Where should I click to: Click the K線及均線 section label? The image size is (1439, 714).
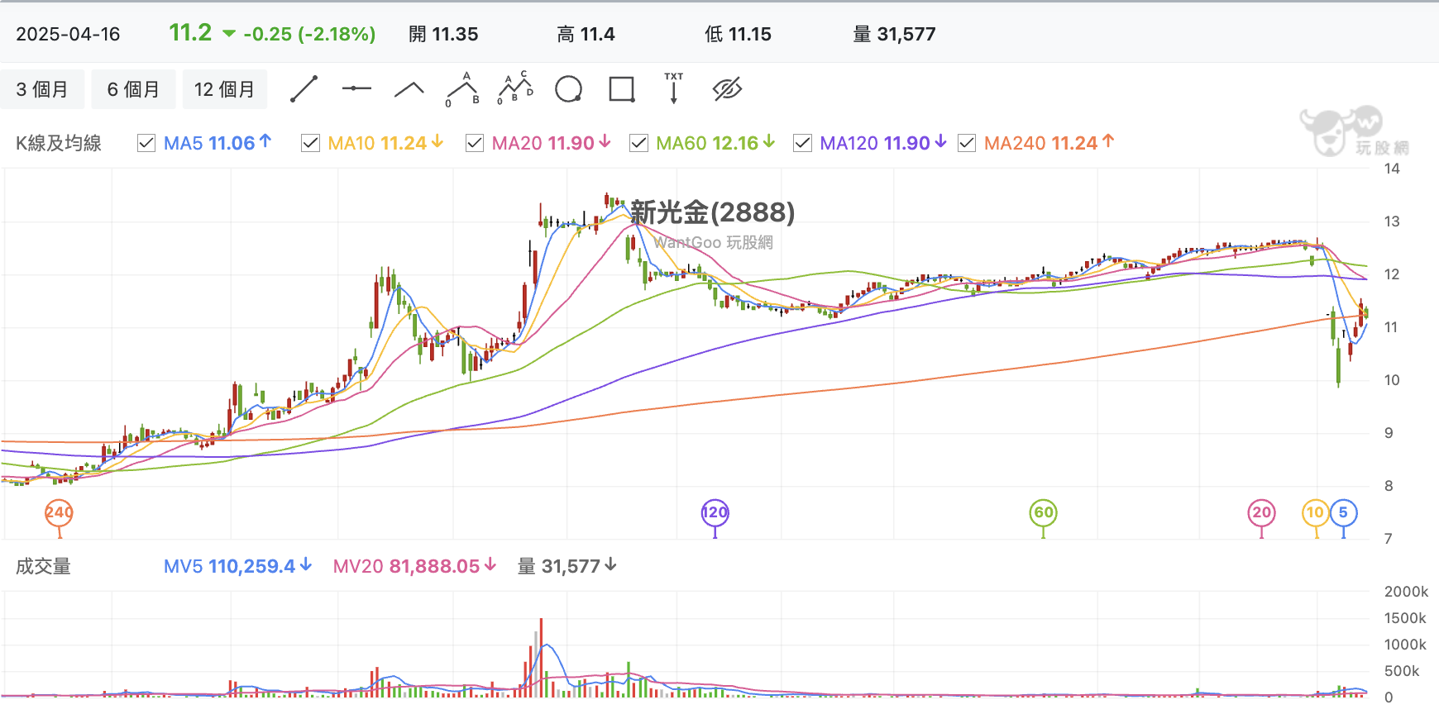coord(59,143)
